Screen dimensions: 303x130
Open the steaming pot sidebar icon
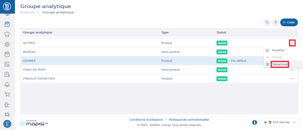[x=7, y=104]
